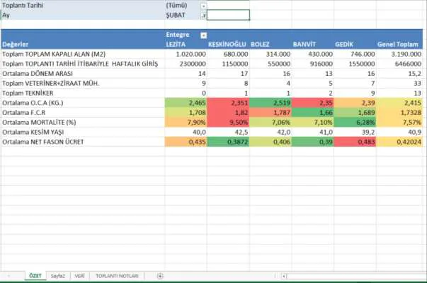
Task: Switch to the VERİ sheet tab
Action: 79,276
